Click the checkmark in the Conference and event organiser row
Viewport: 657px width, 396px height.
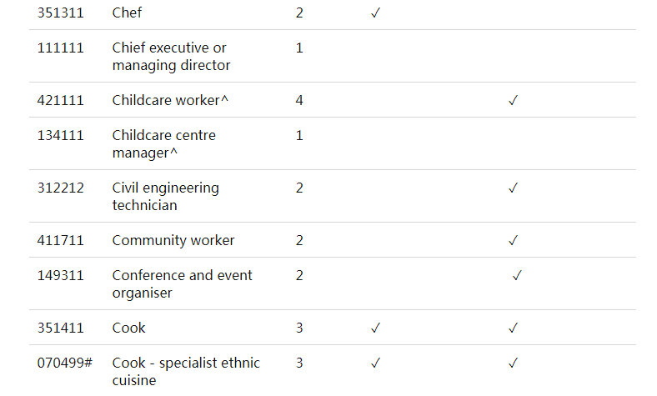click(517, 275)
